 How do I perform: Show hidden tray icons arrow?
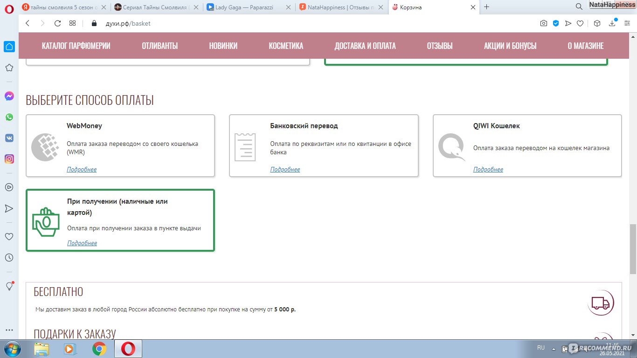click(x=554, y=348)
